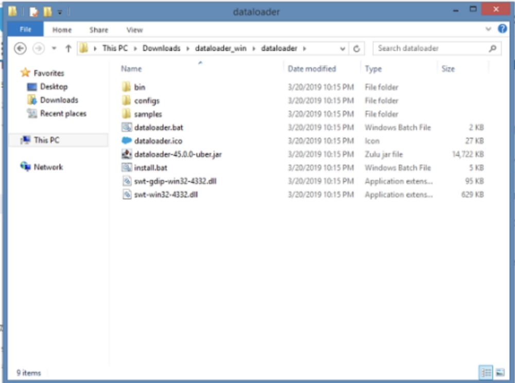The height and width of the screenshot is (383, 515).
Task: Click the file name dataloader.bat
Action: click(159, 127)
